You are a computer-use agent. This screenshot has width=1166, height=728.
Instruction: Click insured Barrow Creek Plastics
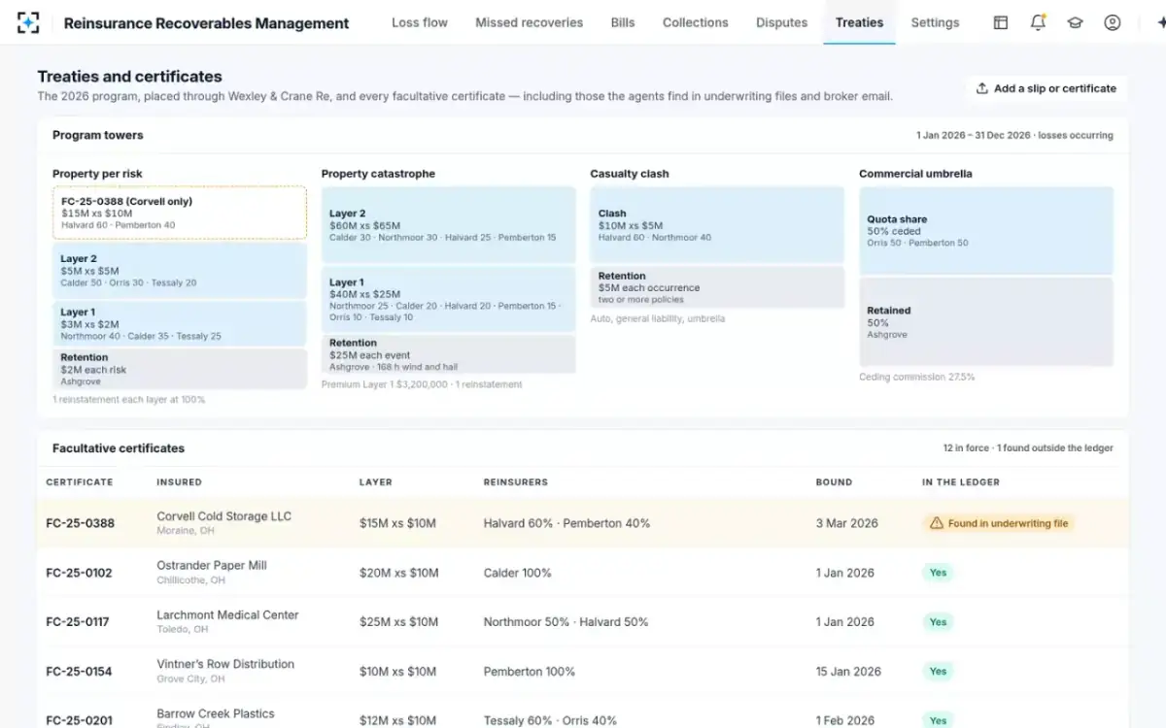pos(216,713)
